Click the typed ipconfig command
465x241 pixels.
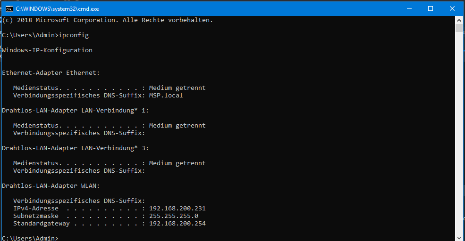coord(74,35)
